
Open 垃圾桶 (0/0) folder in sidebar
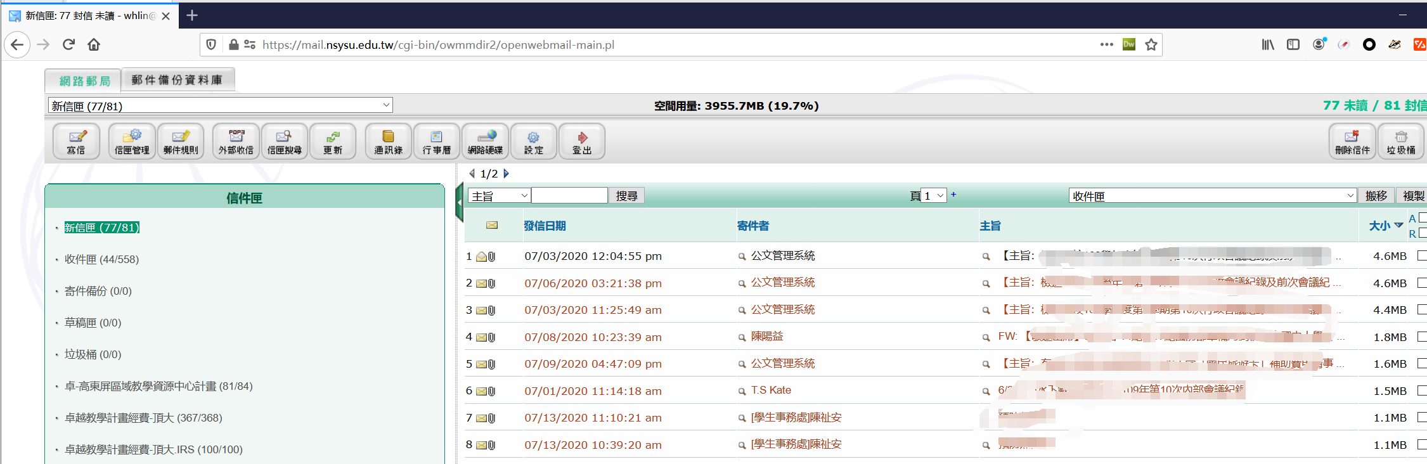tap(93, 354)
